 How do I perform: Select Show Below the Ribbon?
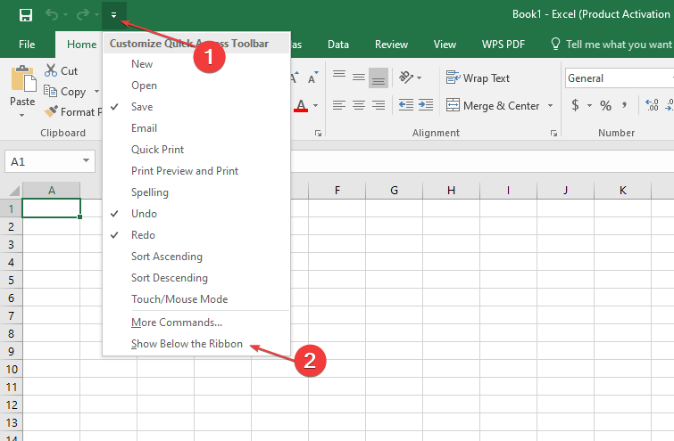tap(187, 344)
